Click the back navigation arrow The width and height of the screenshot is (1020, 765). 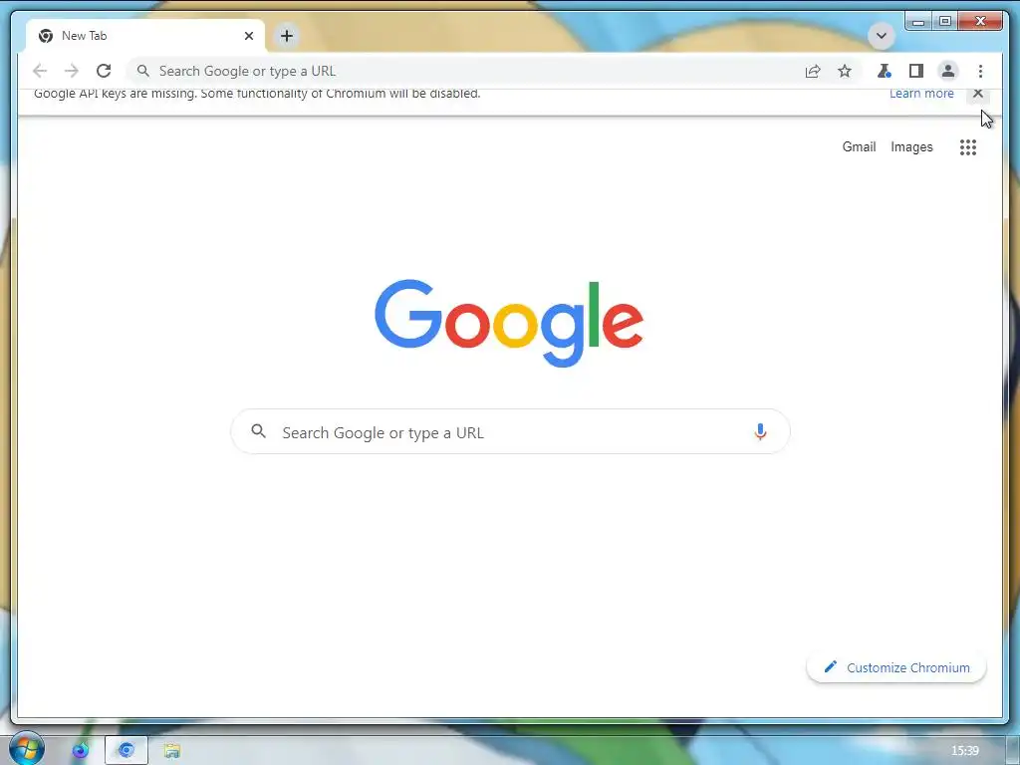tap(40, 71)
